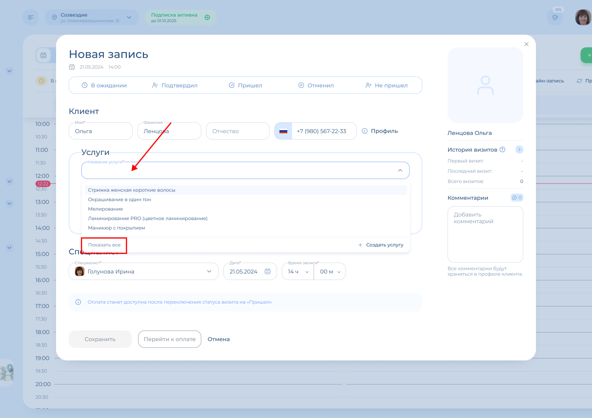The width and height of the screenshot is (592, 418).
Task: Set status to Не пришел
Action: (386, 85)
